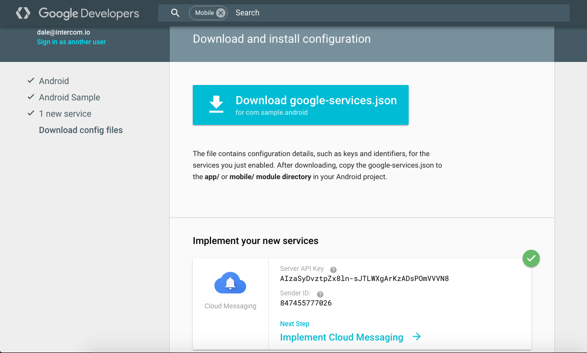This screenshot has width=587, height=353.
Task: Click the Cloud Messaging bell icon
Action: coord(230,284)
